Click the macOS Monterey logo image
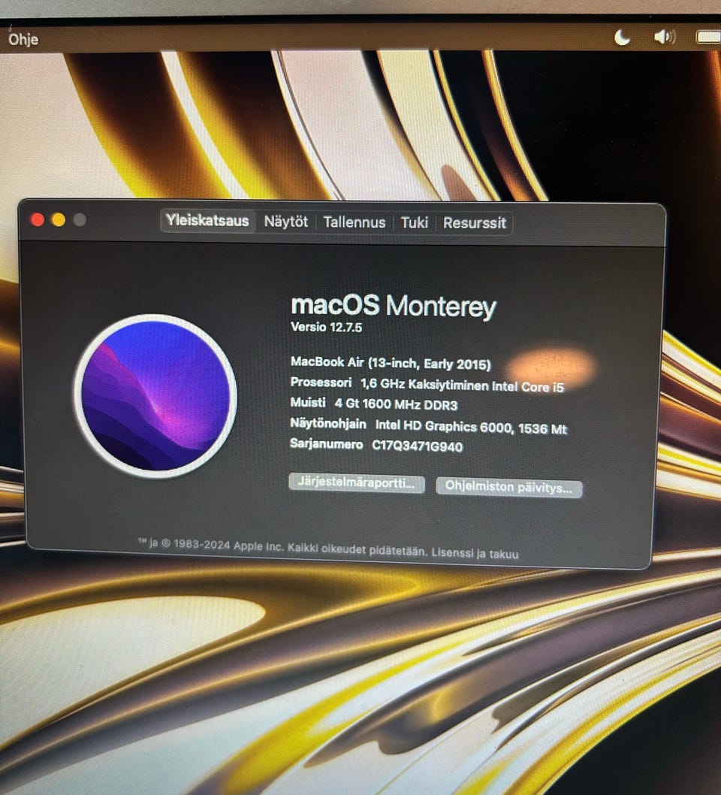721x795 pixels. 155,395
